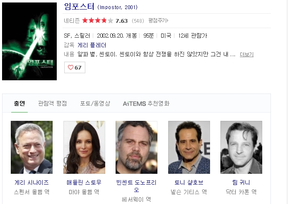This screenshot has height=204, width=290.
Task: Click photo of 빈센트 도노프리오
Action: 136,147
